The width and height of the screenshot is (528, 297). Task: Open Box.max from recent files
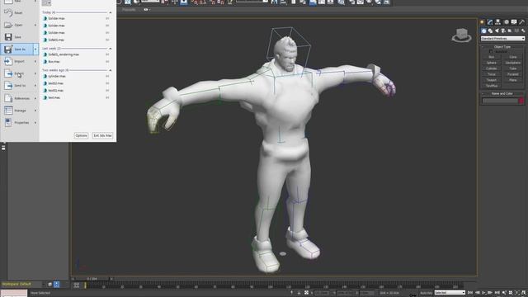point(54,62)
